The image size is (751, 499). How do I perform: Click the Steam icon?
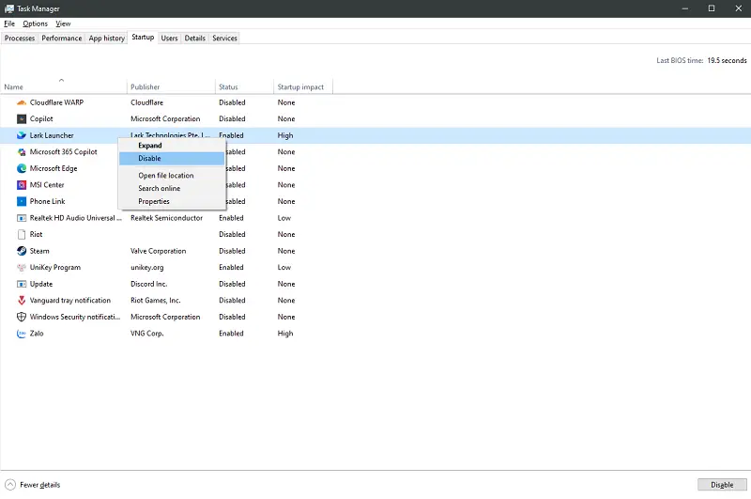click(x=22, y=251)
